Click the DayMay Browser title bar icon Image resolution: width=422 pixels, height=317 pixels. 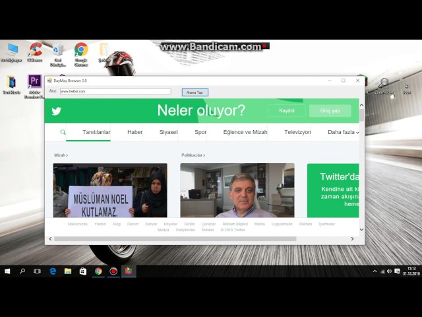tap(49, 81)
